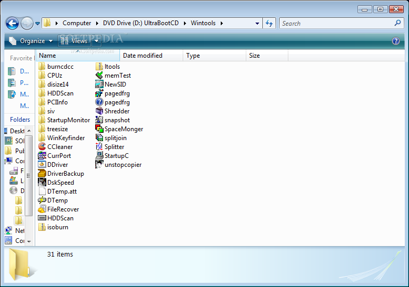Click the SpaceMonger icon

pyautogui.click(x=99, y=129)
